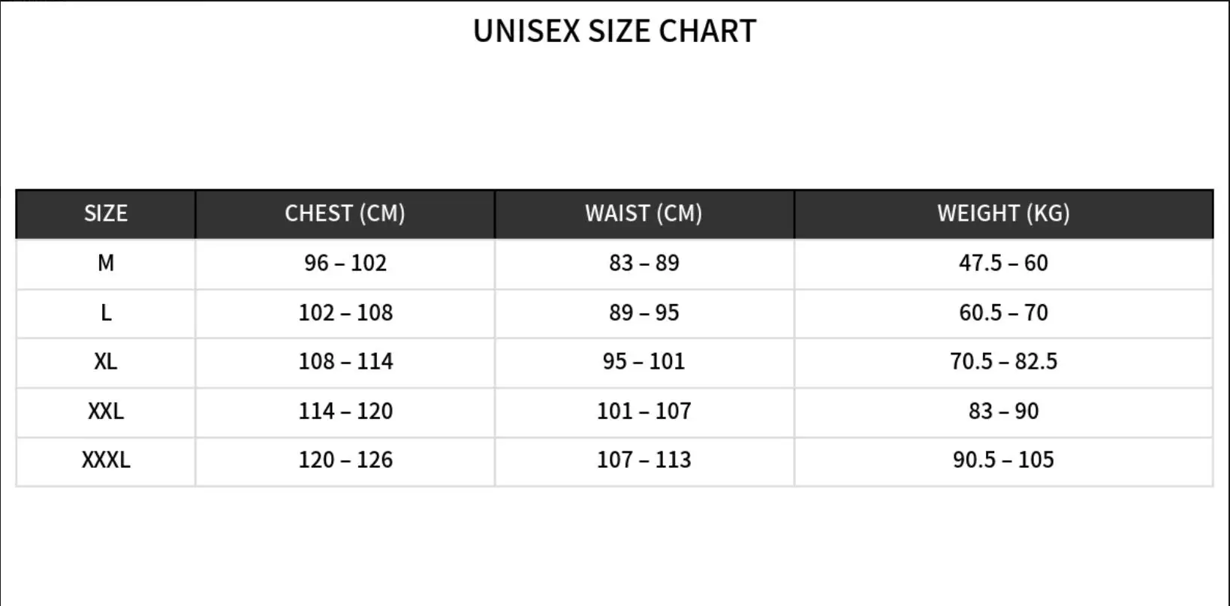Image resolution: width=1230 pixels, height=606 pixels.
Task: Click the M size cell
Action: point(106,263)
